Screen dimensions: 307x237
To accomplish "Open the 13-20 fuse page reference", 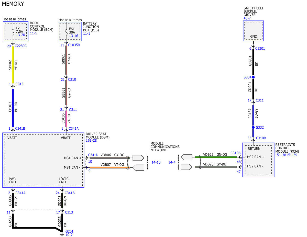I will (20, 35).
